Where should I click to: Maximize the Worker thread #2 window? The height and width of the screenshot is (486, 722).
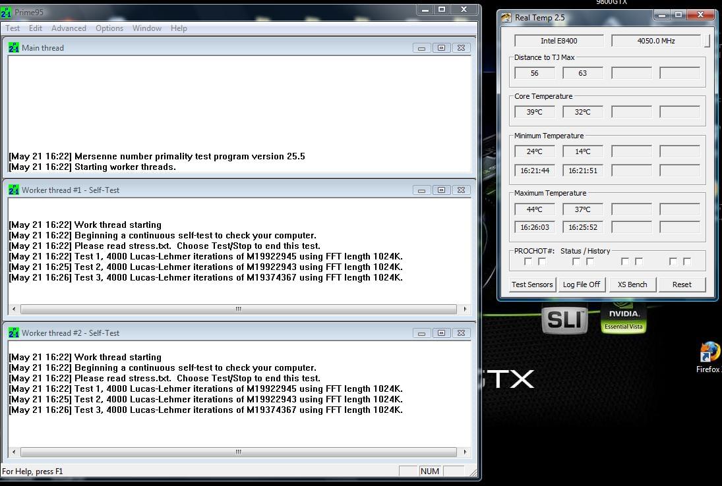pos(441,333)
